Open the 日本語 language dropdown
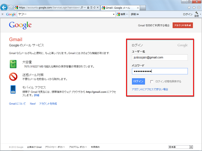 (x=180, y=147)
